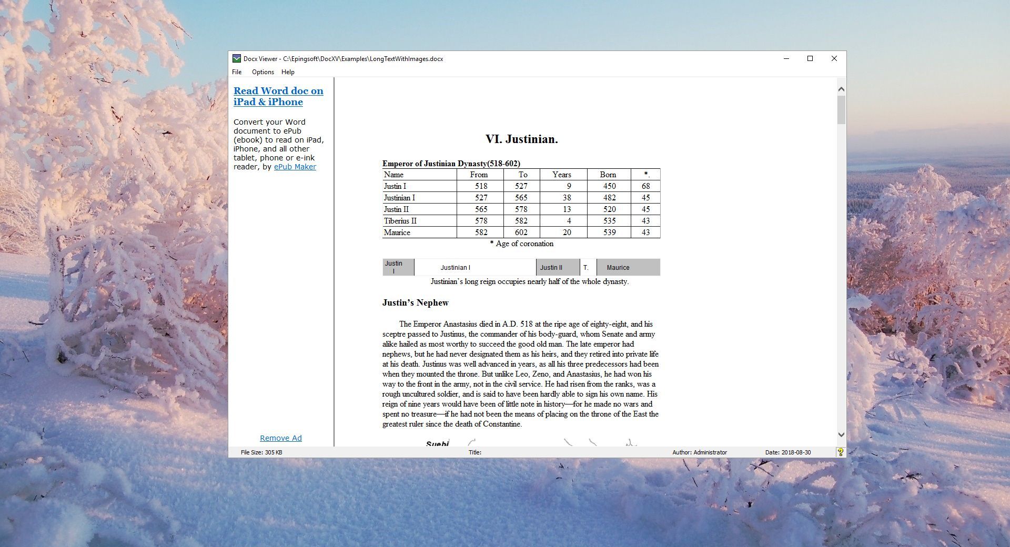Click the 'Justin's Nephew' heading

click(x=415, y=302)
